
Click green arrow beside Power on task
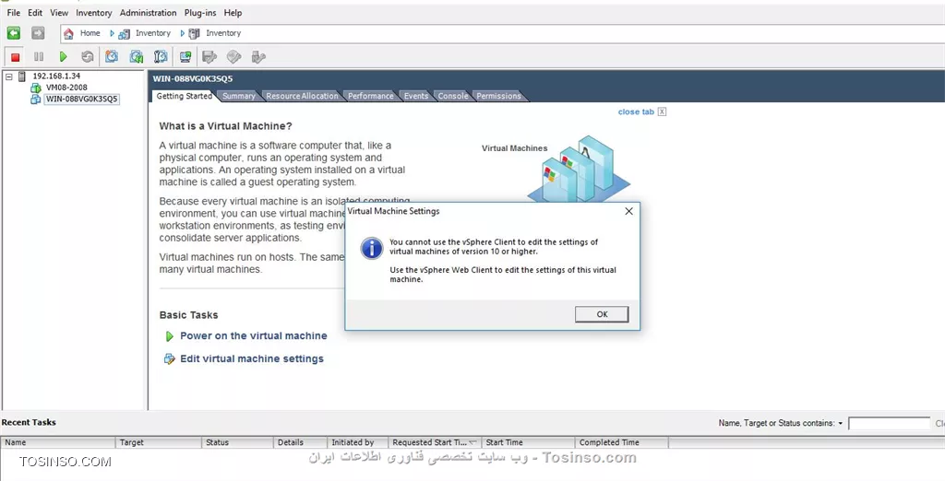170,336
